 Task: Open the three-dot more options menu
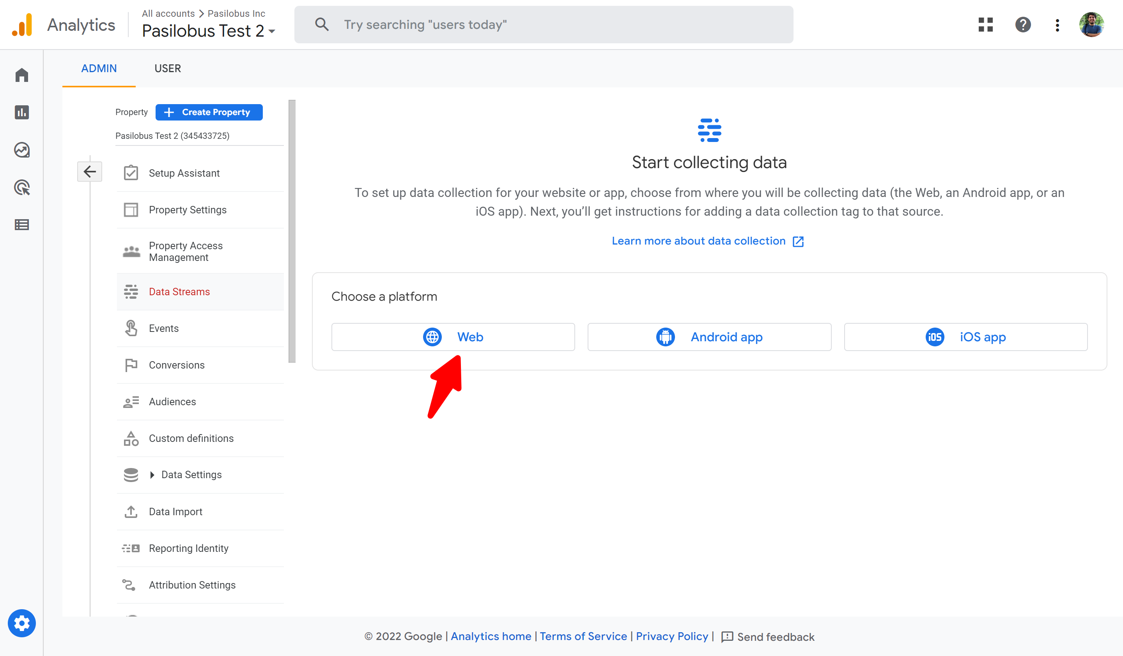point(1057,25)
